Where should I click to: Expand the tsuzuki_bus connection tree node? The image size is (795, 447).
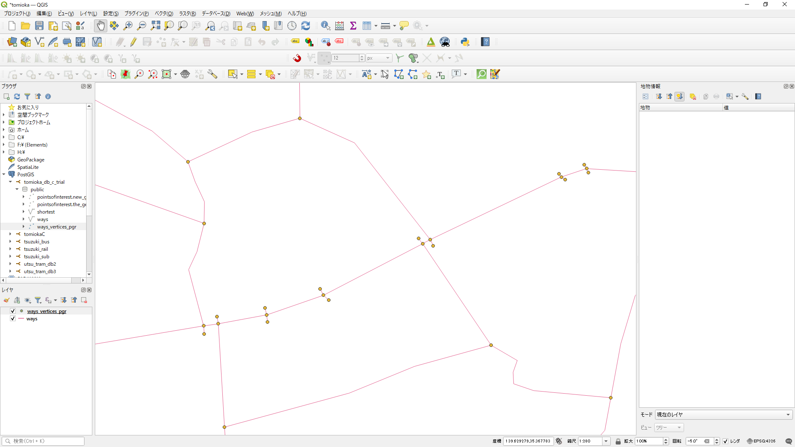click(x=10, y=242)
